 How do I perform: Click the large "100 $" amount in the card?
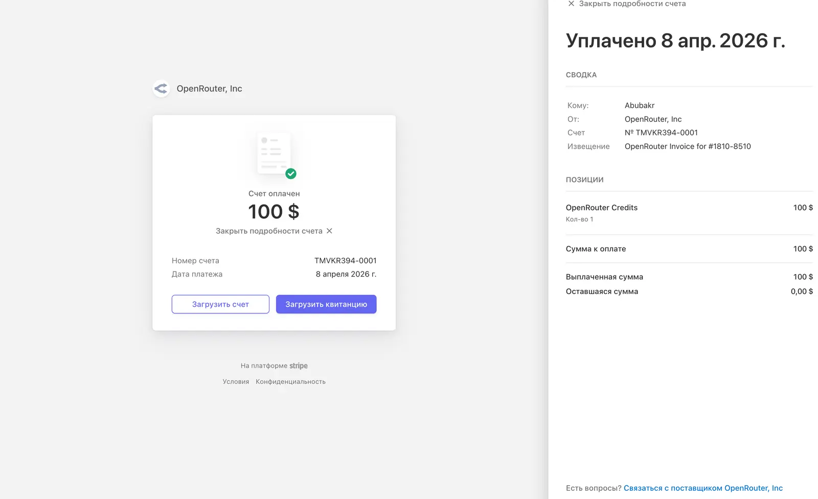click(x=274, y=211)
